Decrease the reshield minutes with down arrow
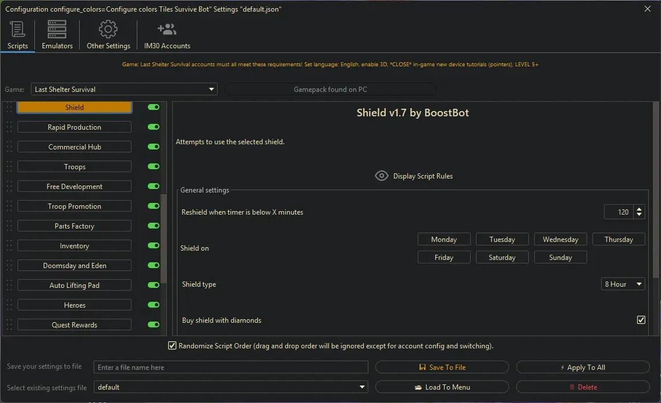The height and width of the screenshot is (403, 661). pyautogui.click(x=639, y=215)
